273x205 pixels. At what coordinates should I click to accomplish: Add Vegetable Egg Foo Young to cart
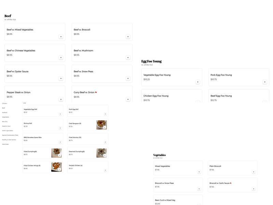pyautogui.click(x=198, y=82)
